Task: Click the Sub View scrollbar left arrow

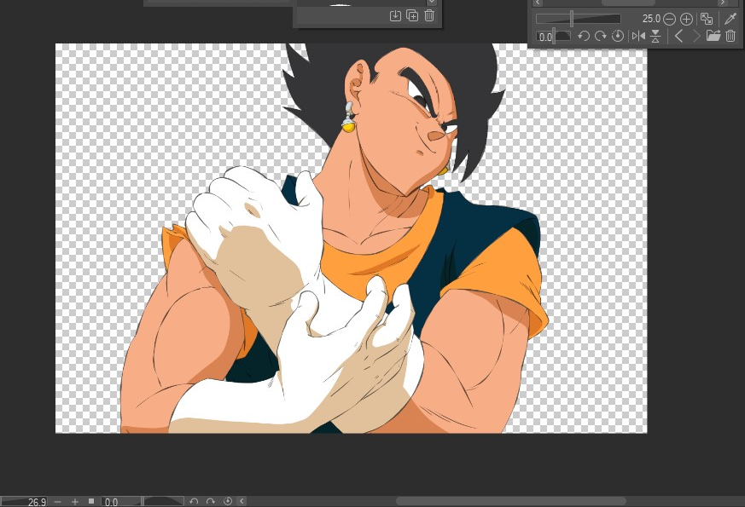Action: click(x=538, y=3)
